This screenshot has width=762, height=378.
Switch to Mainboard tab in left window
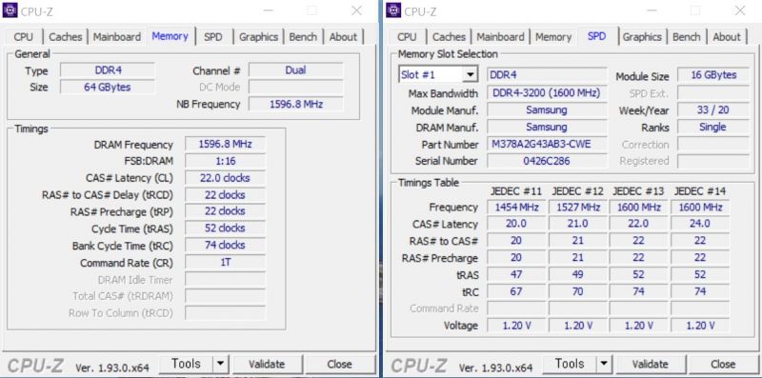tap(116, 37)
